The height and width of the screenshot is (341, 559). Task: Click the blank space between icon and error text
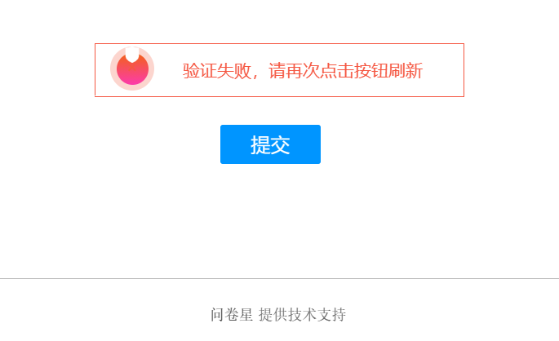point(168,70)
